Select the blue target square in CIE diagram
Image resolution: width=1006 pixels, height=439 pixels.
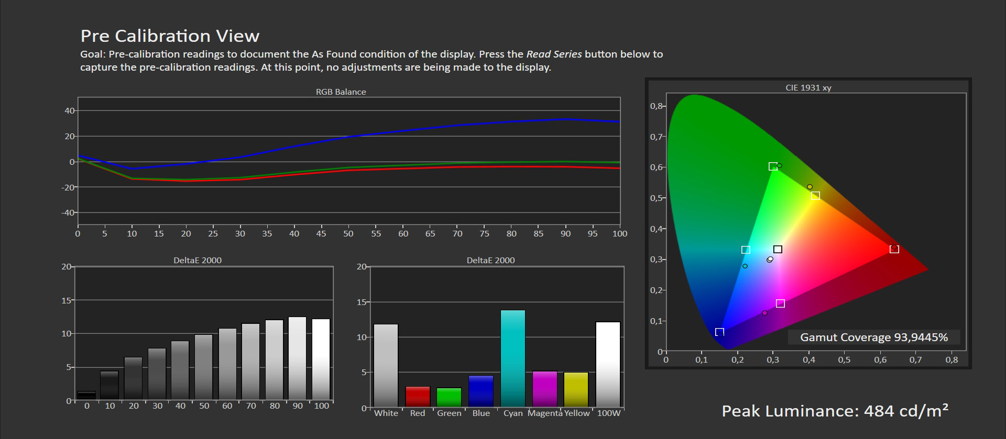(x=719, y=332)
